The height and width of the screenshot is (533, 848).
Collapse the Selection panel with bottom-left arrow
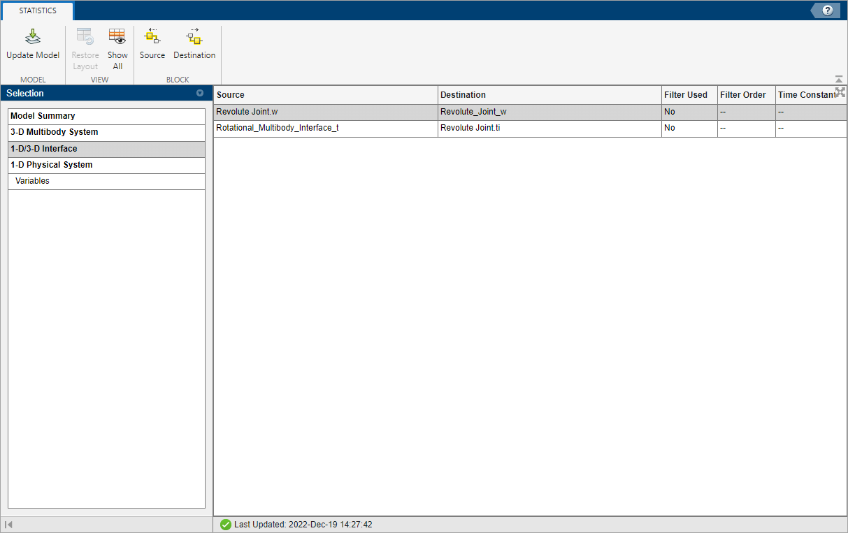[8, 524]
